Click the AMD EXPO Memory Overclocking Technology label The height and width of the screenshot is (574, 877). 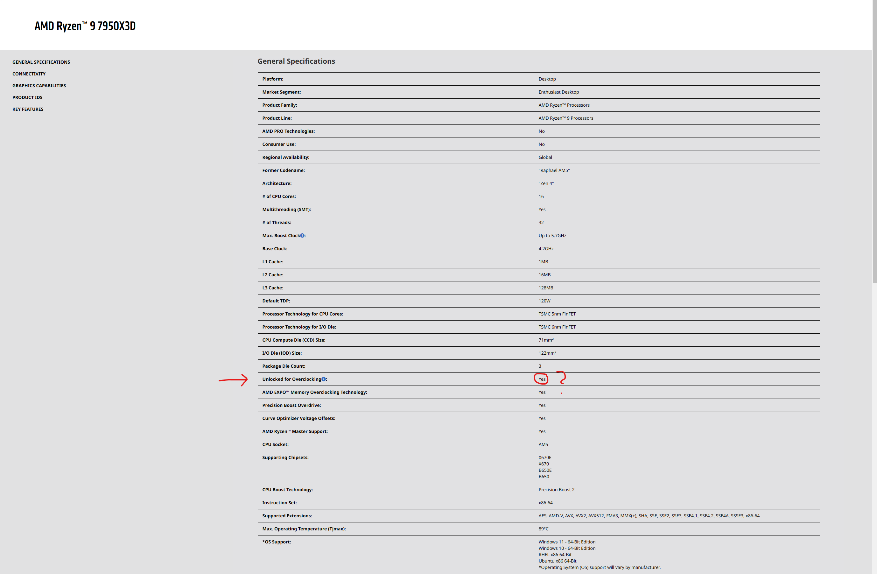(314, 392)
